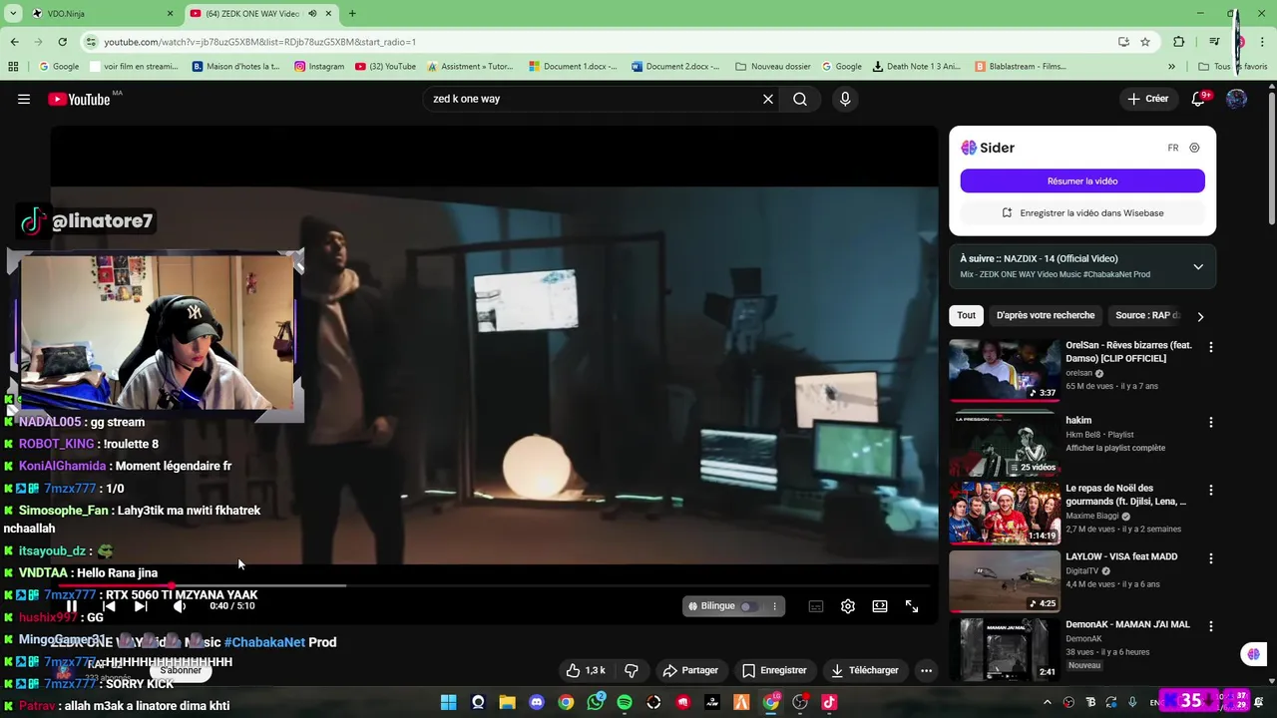Expand the À suivre playlist panel

point(1198,266)
